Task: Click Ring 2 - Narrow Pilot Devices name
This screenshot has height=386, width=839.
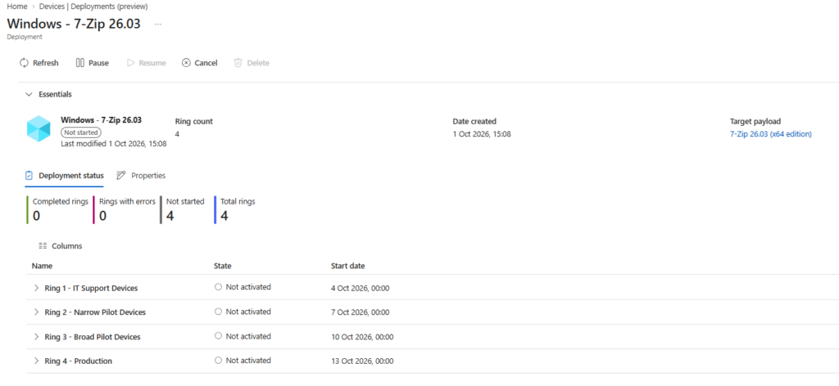Action: click(95, 312)
